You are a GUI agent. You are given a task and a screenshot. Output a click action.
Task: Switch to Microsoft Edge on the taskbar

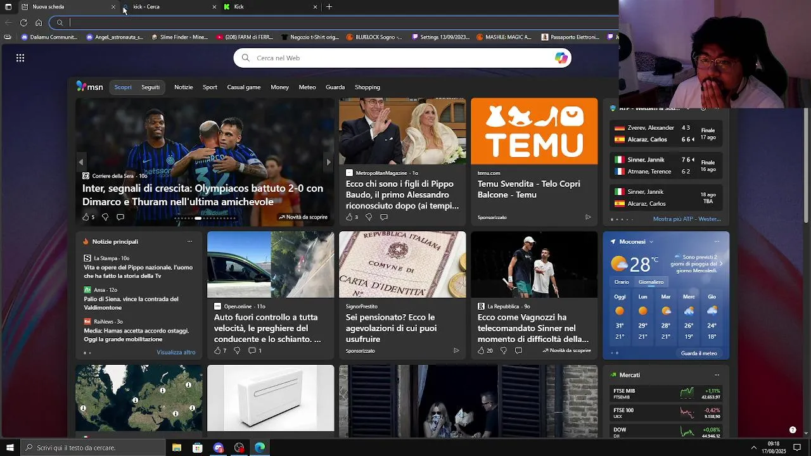pyautogui.click(x=260, y=448)
